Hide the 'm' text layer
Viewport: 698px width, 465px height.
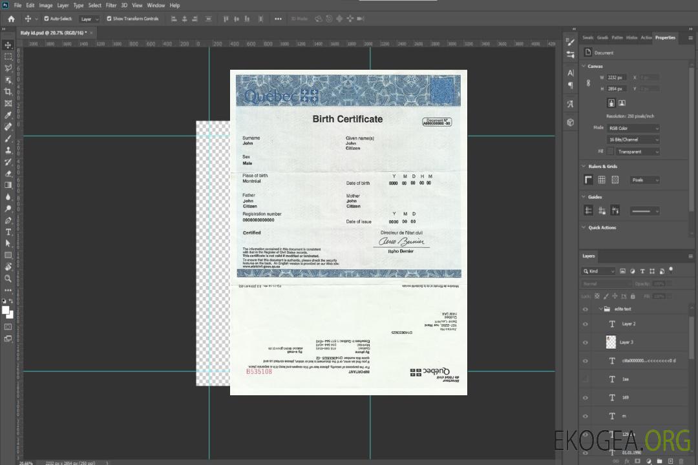click(x=586, y=417)
